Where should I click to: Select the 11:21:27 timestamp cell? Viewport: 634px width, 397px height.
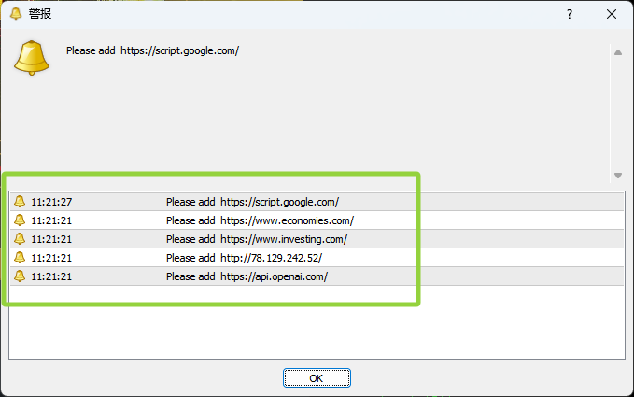pos(51,202)
